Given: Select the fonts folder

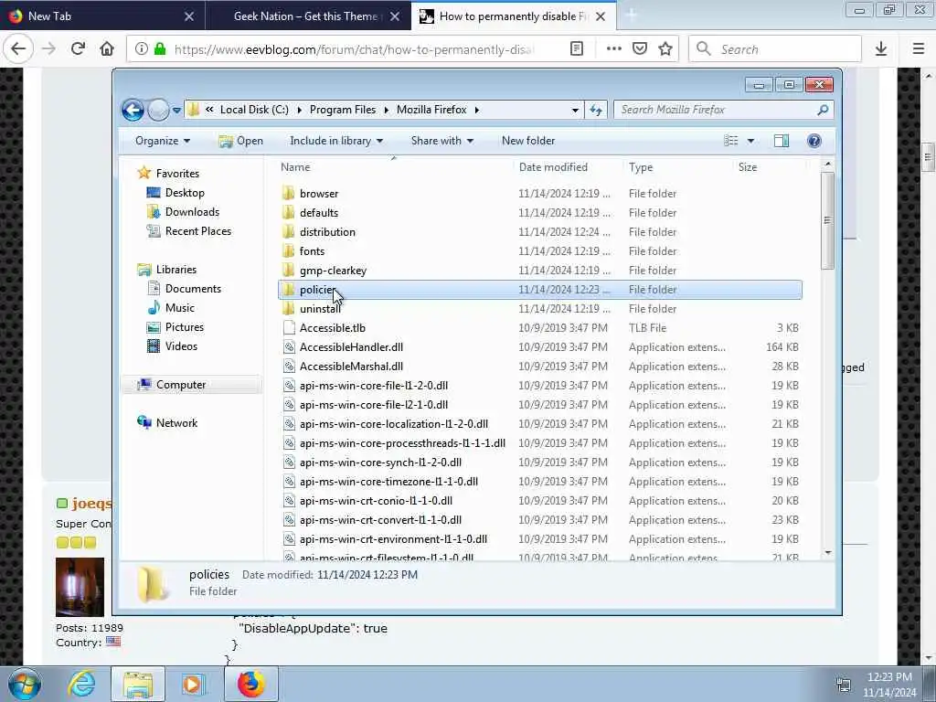Looking at the screenshot, I should coord(312,251).
